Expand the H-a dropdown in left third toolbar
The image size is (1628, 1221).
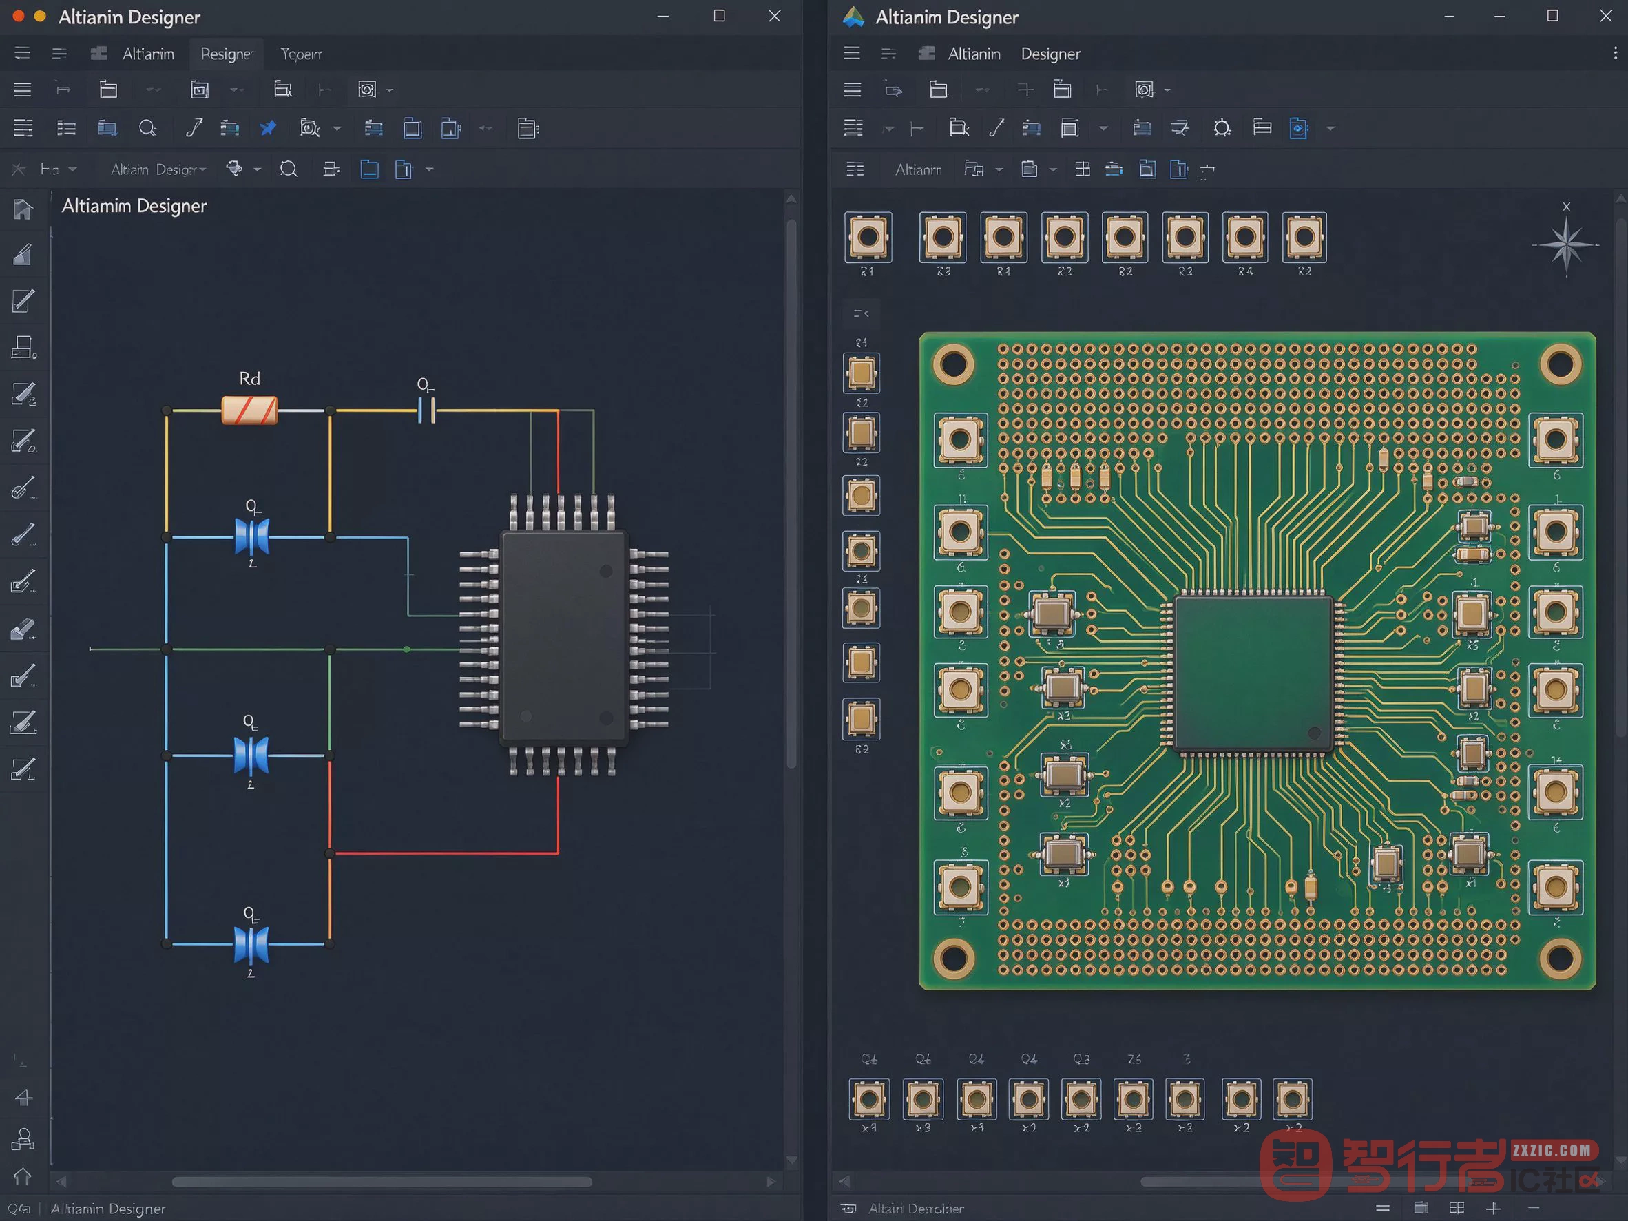coord(58,169)
